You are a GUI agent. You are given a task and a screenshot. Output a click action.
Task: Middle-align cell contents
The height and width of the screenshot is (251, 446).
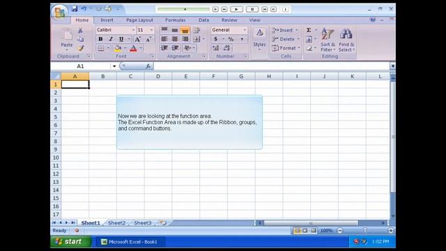[175, 30]
